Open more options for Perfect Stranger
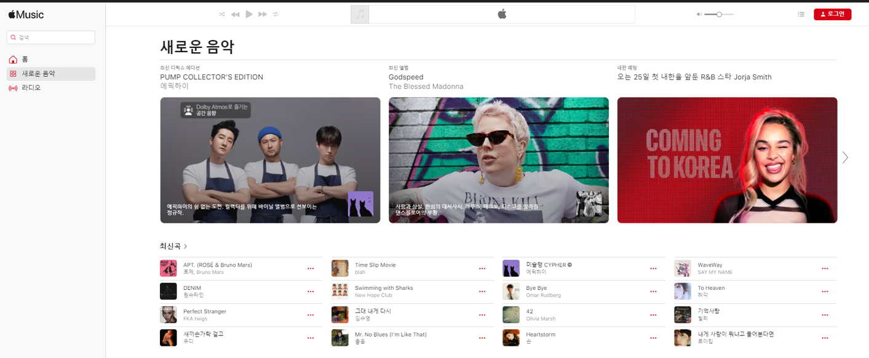The image size is (869, 358). [x=311, y=315]
